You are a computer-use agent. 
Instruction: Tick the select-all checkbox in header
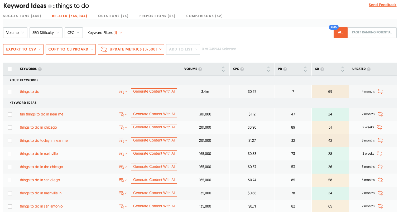point(10,69)
